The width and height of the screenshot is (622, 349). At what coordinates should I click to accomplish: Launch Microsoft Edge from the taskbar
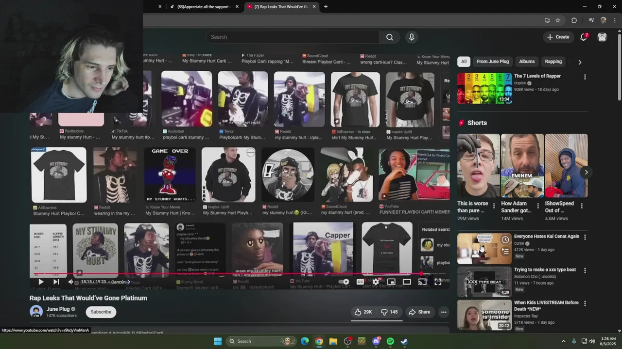click(x=305, y=341)
